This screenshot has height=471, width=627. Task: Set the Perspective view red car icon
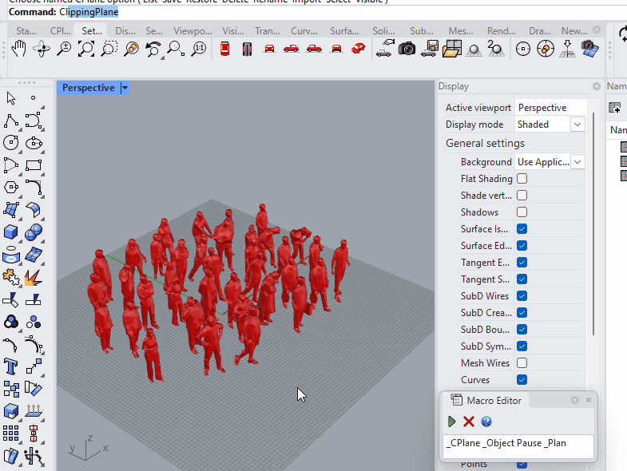click(x=359, y=49)
